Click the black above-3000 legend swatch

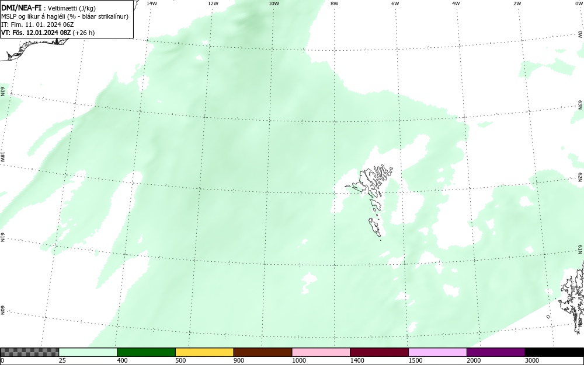[x=554, y=352]
